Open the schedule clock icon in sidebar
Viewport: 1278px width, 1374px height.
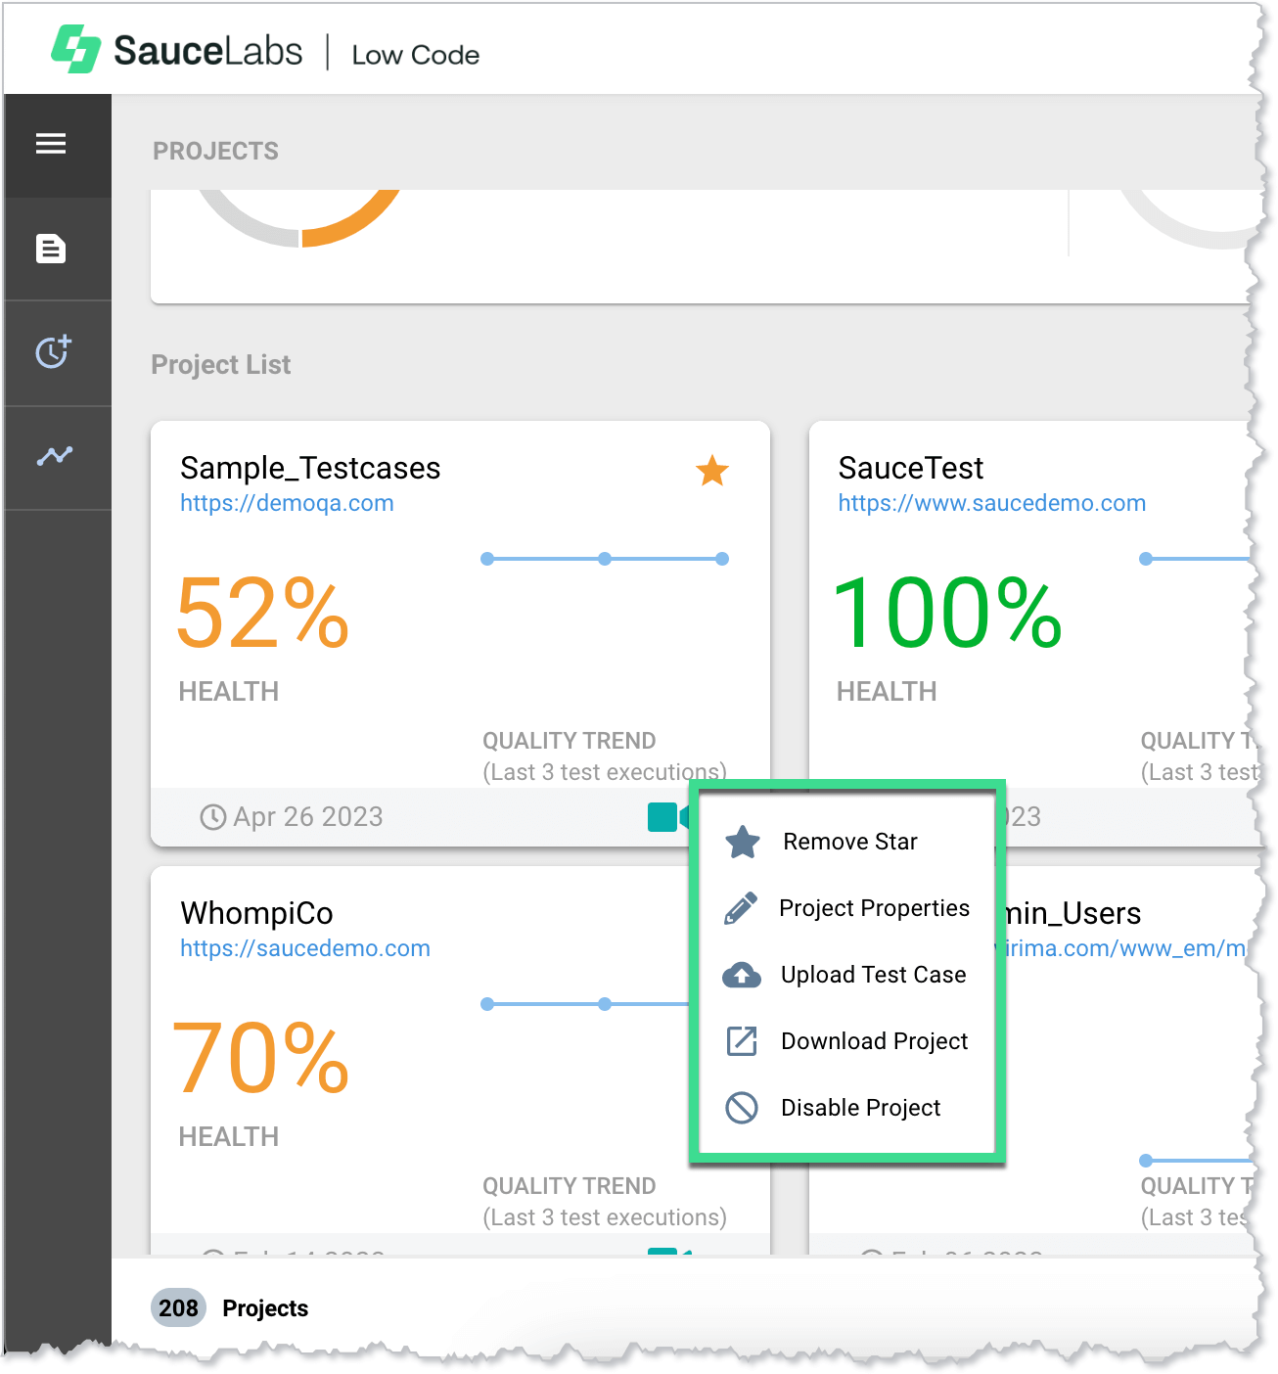[x=53, y=351]
